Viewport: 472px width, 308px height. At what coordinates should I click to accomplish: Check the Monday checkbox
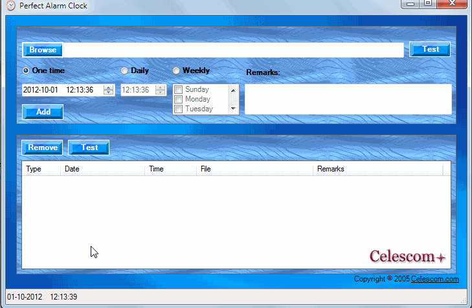coord(179,99)
